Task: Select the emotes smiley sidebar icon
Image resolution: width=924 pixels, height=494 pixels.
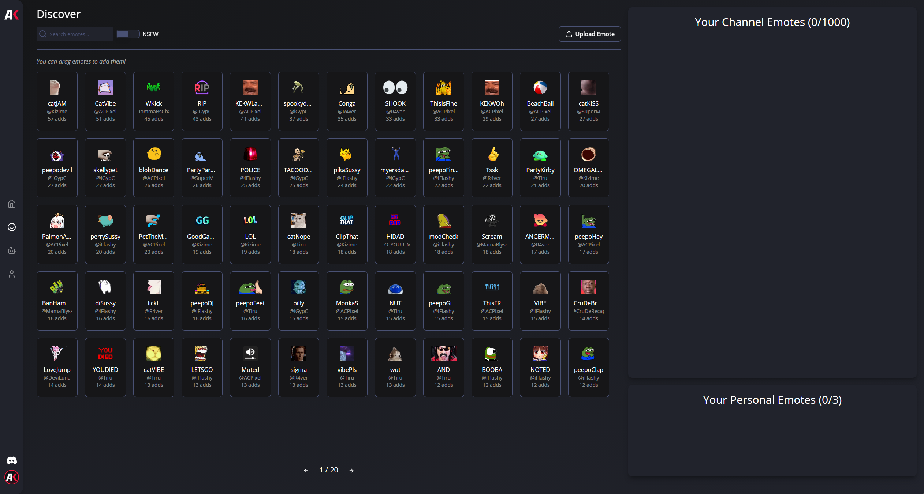Action: click(x=12, y=227)
